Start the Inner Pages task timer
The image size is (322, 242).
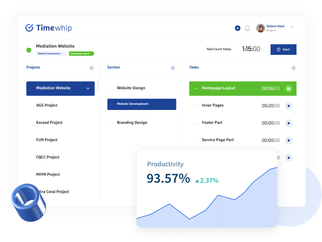tap(288, 106)
